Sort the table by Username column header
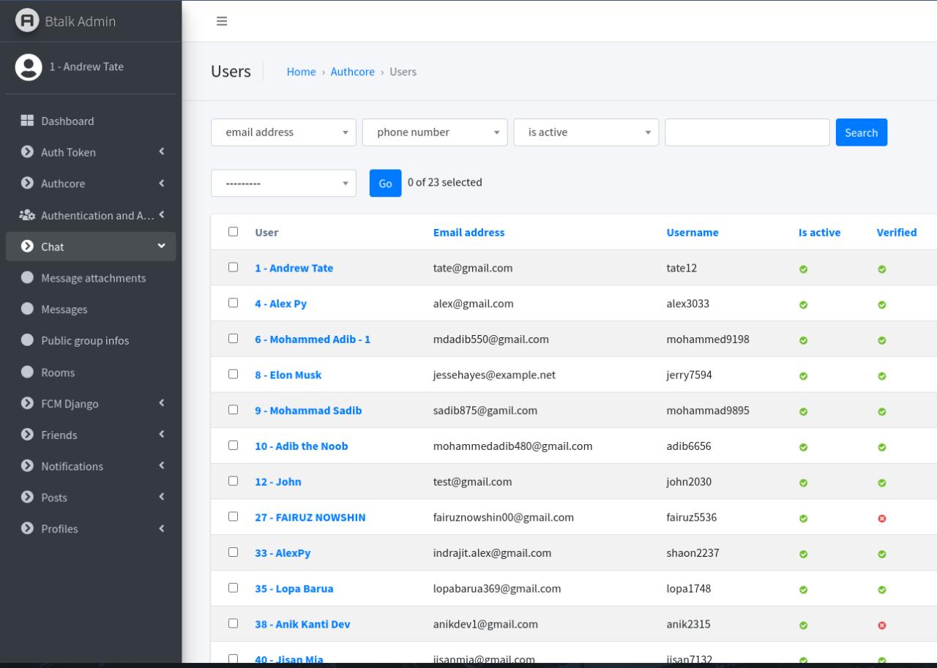Screen dimensions: 937x668 [693, 232]
